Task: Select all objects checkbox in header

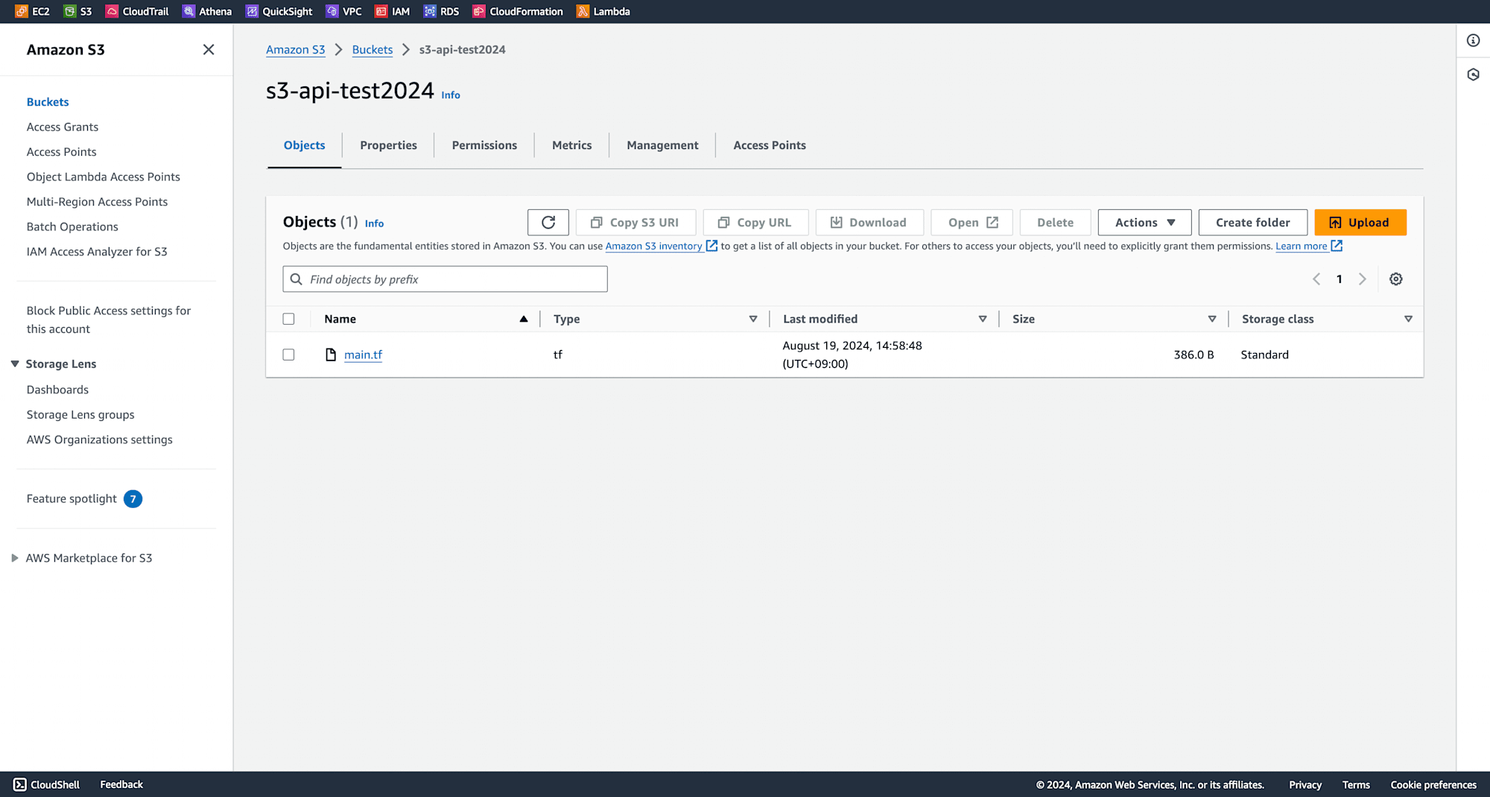Action: [288, 319]
